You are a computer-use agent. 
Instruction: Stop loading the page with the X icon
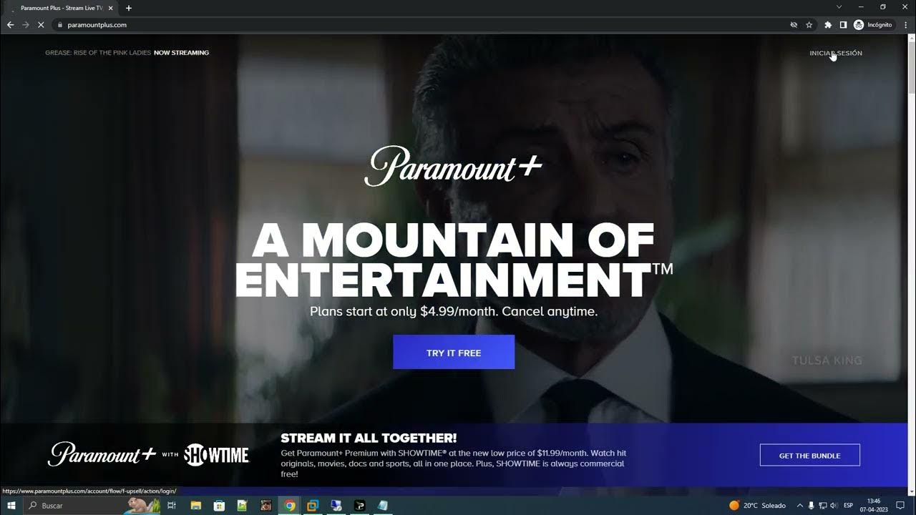41,24
